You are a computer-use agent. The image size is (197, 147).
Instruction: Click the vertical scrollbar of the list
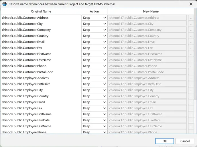[195, 54]
